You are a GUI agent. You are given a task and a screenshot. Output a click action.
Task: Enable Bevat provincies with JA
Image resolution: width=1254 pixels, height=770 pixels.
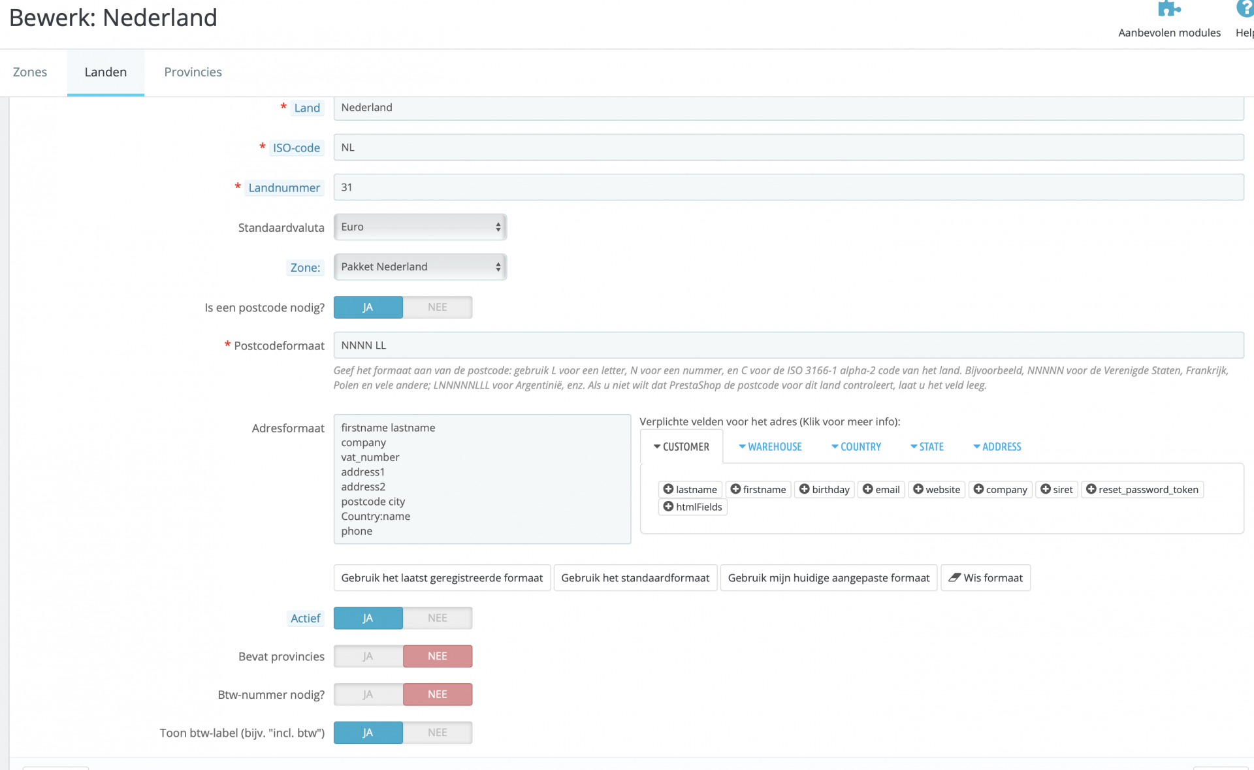point(368,656)
